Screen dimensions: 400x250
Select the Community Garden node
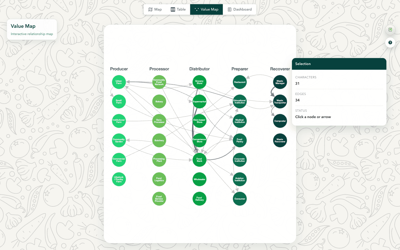[x=119, y=141]
